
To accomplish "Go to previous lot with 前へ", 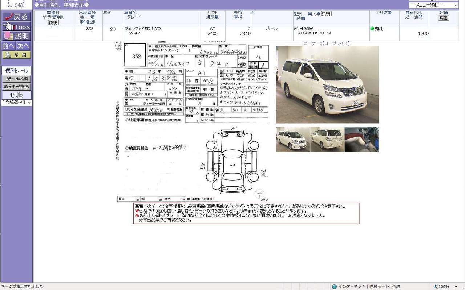I will coord(8,46).
